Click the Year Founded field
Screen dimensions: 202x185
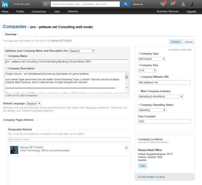164,121
